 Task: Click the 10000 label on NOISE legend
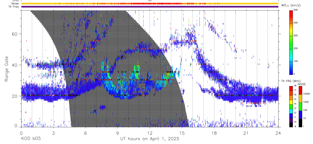[307, 94]
